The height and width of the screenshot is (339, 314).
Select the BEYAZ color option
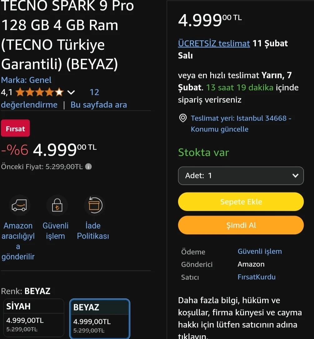100,318
